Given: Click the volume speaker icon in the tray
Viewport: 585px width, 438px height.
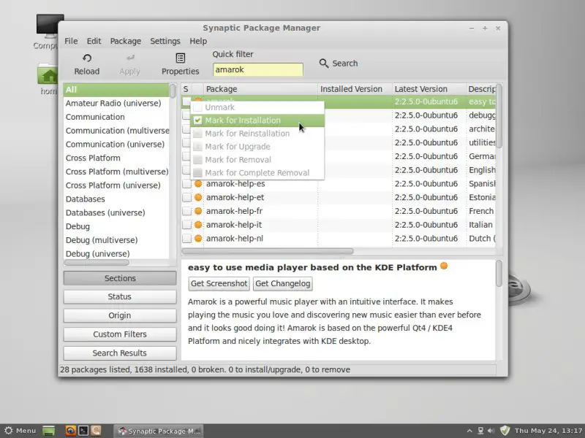Looking at the screenshot, I should click(x=491, y=431).
